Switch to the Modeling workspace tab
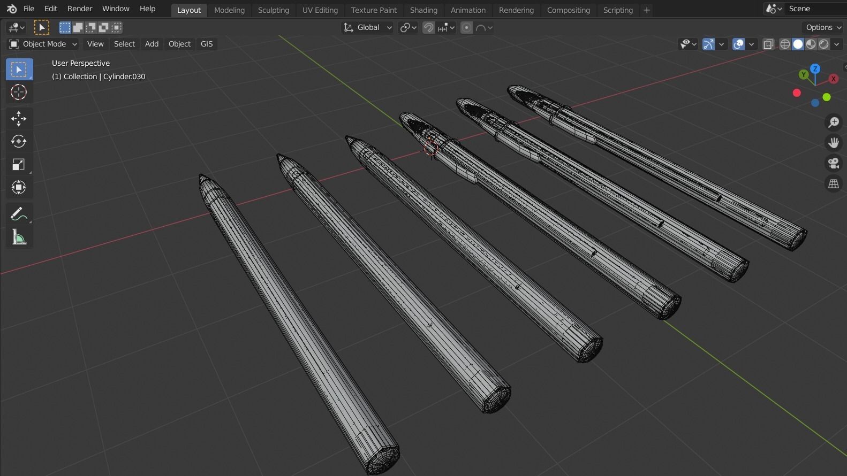 click(x=229, y=10)
